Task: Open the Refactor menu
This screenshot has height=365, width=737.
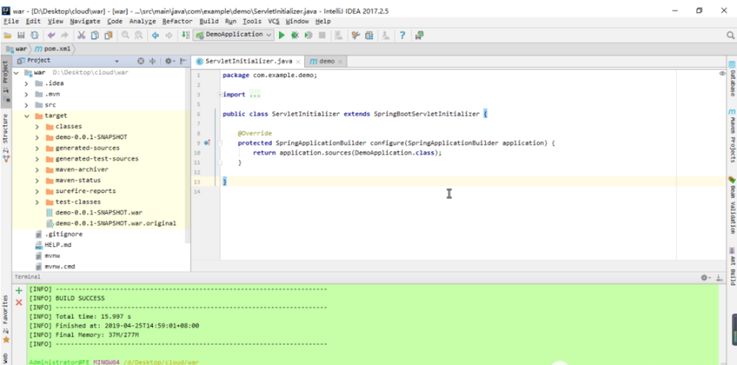Action: pyautogui.click(x=177, y=21)
